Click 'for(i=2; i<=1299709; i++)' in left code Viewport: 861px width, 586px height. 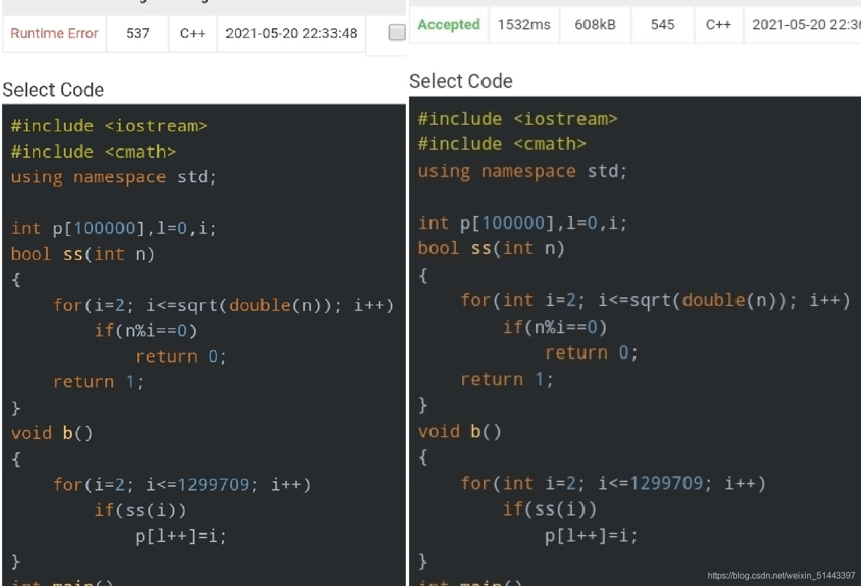click(182, 484)
